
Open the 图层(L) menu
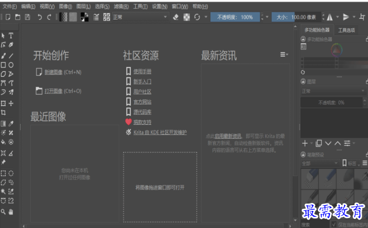84,6
